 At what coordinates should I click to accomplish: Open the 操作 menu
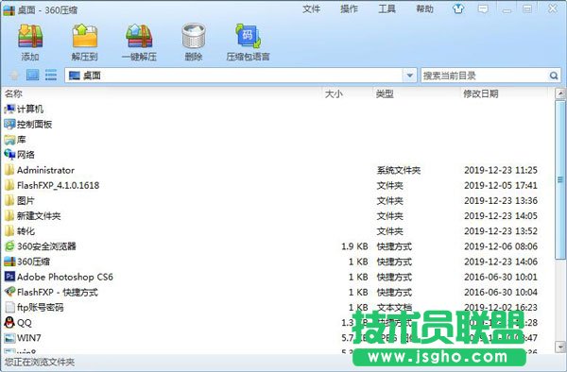tap(349, 9)
